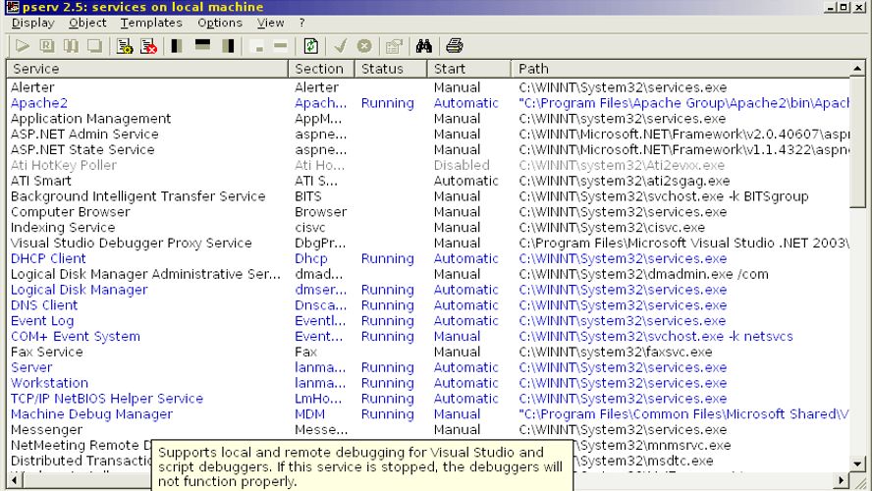This screenshot has height=491, width=872.
Task: Click the small white square toolbar icon
Action: 257,47
